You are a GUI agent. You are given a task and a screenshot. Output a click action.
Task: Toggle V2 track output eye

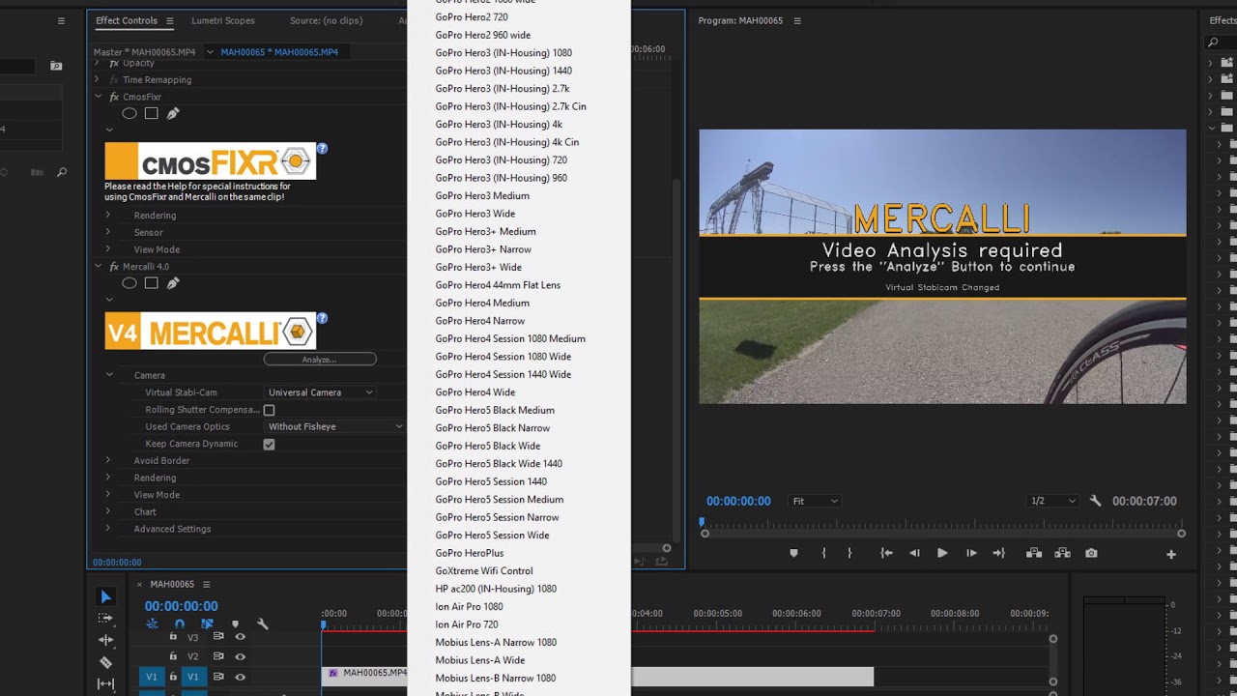(240, 656)
